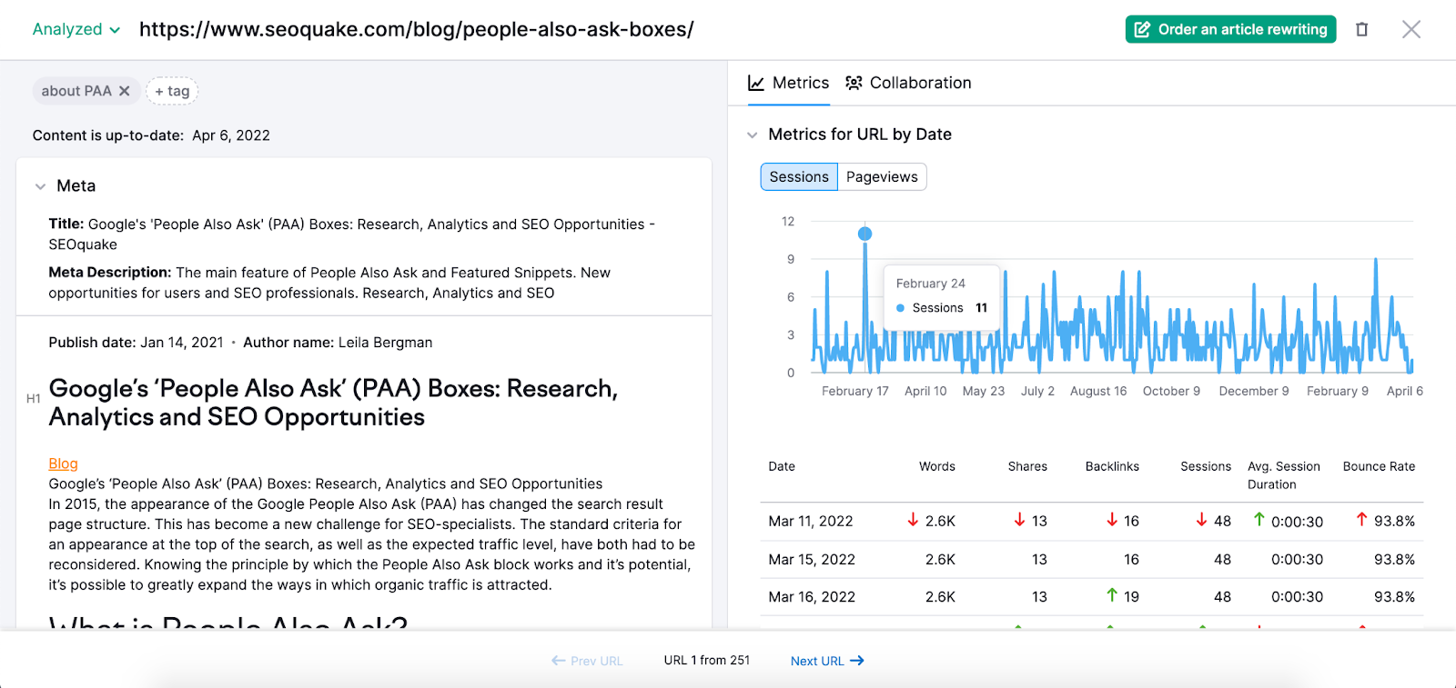This screenshot has width=1456, height=688.
Task: Delete article using the trash icon
Action: pos(1361,29)
